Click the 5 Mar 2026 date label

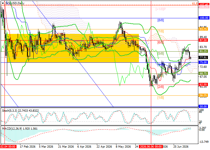pyautogui.click(x=46, y=147)
